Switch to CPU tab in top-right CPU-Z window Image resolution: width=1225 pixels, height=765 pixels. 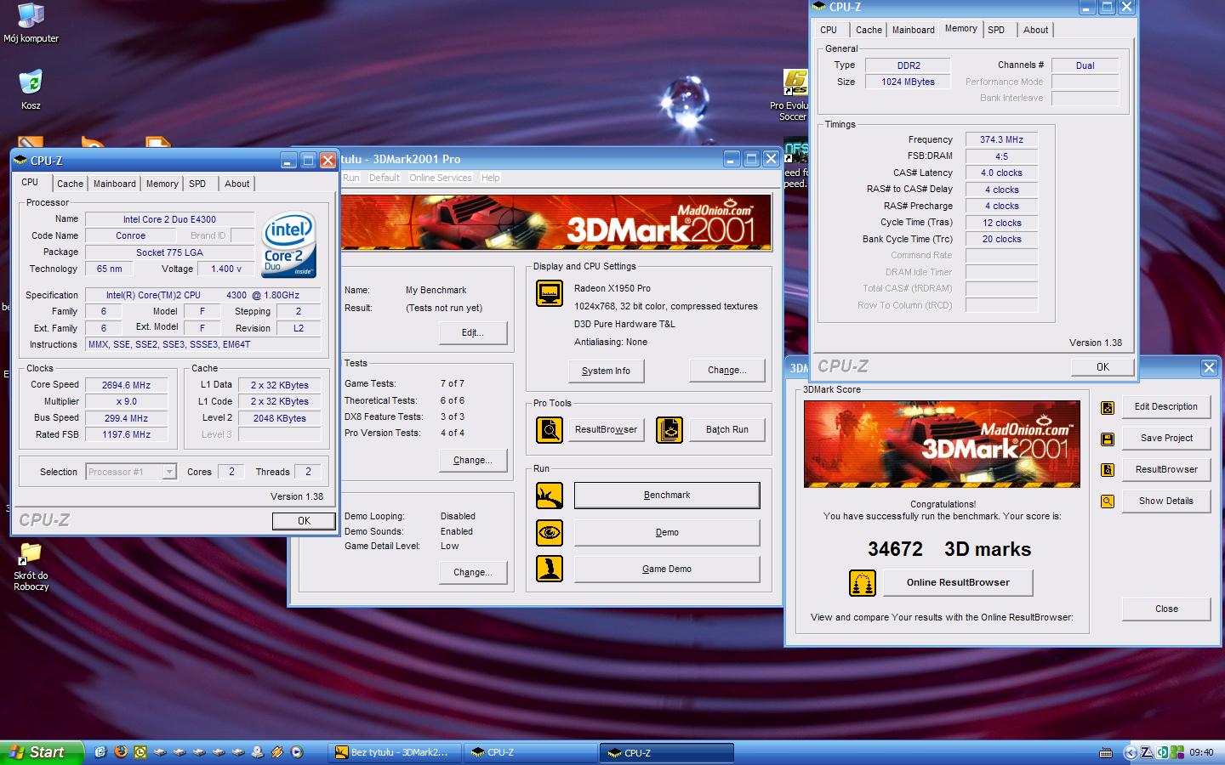click(829, 30)
